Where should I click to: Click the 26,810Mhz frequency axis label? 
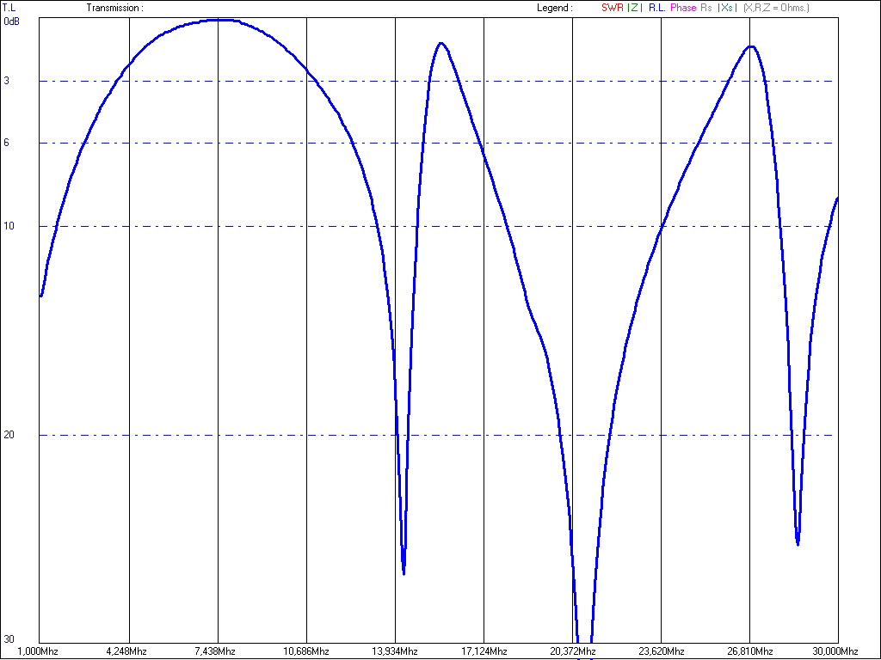pyautogui.click(x=749, y=651)
